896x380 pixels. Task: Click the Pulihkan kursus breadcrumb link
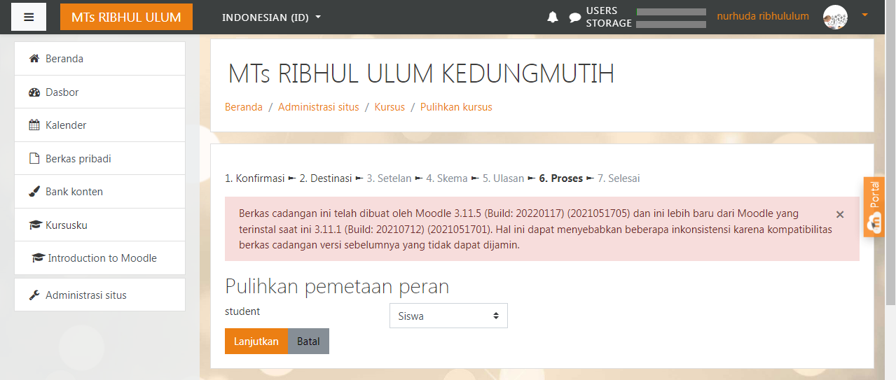(x=456, y=107)
